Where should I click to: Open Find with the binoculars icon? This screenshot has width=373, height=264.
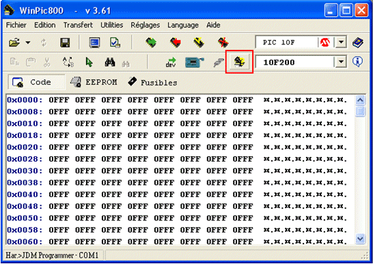tap(110, 62)
